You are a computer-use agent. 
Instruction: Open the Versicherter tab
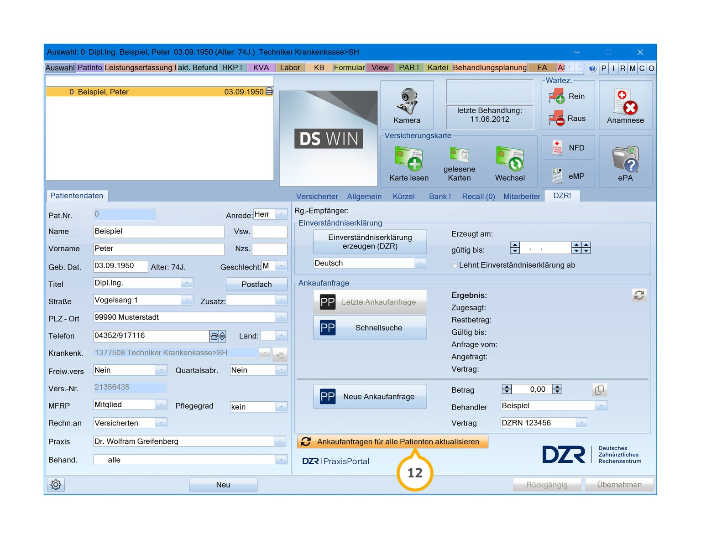pos(317,196)
